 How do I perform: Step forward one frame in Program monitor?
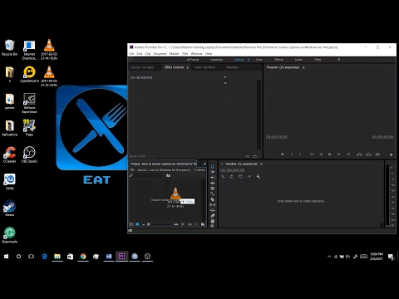point(339,154)
